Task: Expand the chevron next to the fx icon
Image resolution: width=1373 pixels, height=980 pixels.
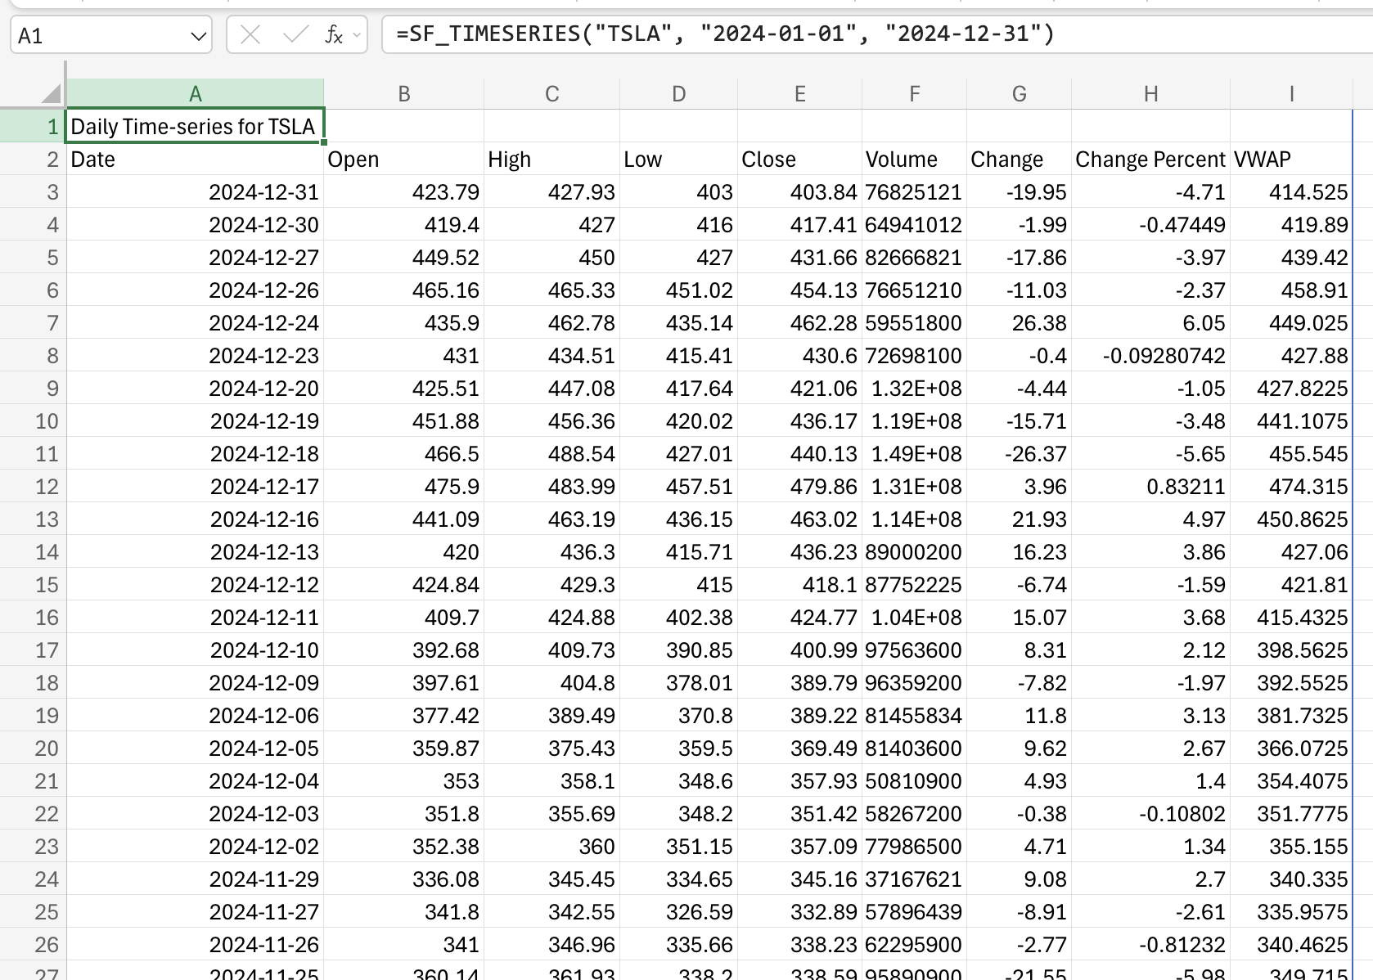Action: [355, 36]
